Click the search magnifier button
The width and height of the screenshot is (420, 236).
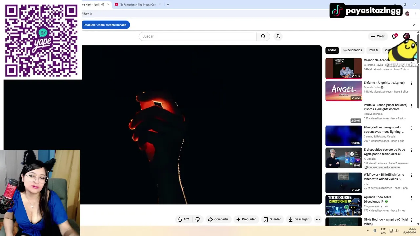tap(263, 36)
